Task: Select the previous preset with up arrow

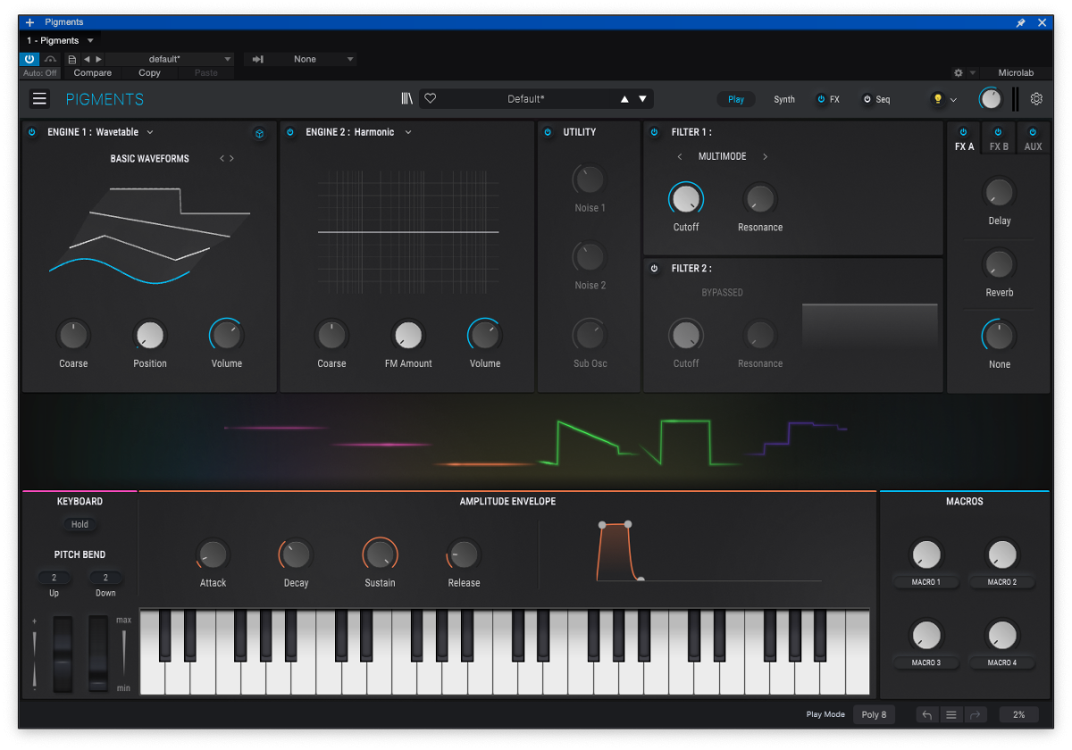Action: 624,99
